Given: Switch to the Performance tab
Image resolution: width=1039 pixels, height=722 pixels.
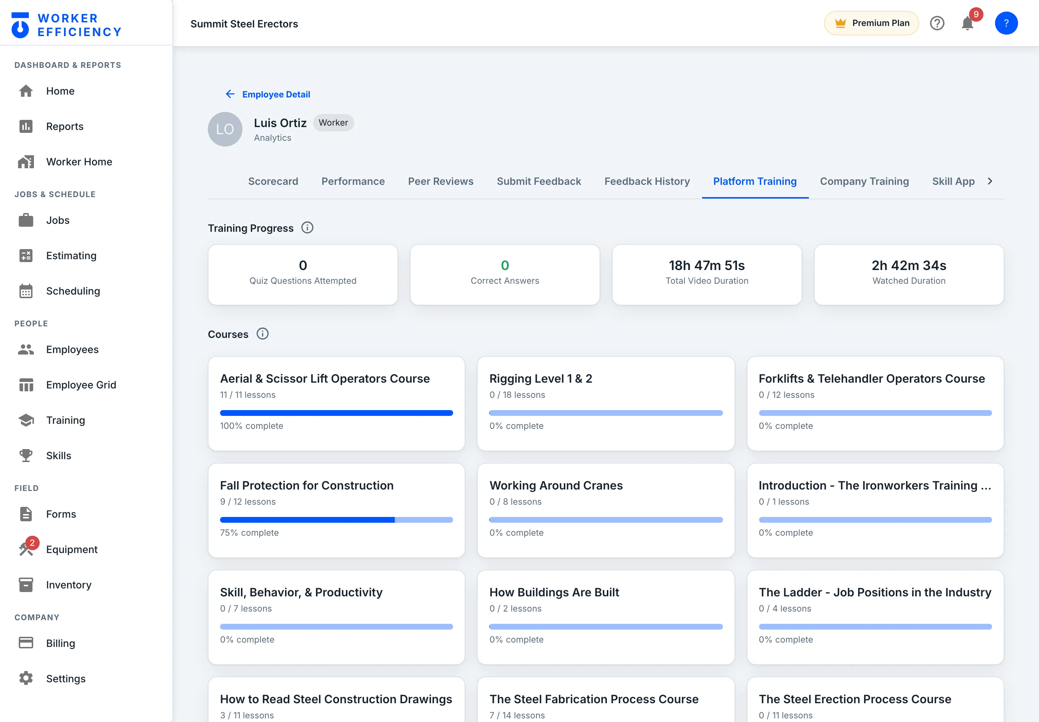Looking at the screenshot, I should click(x=353, y=182).
